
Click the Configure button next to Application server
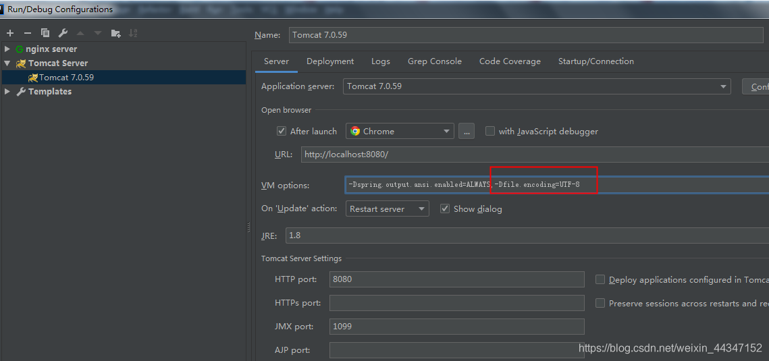coord(755,86)
